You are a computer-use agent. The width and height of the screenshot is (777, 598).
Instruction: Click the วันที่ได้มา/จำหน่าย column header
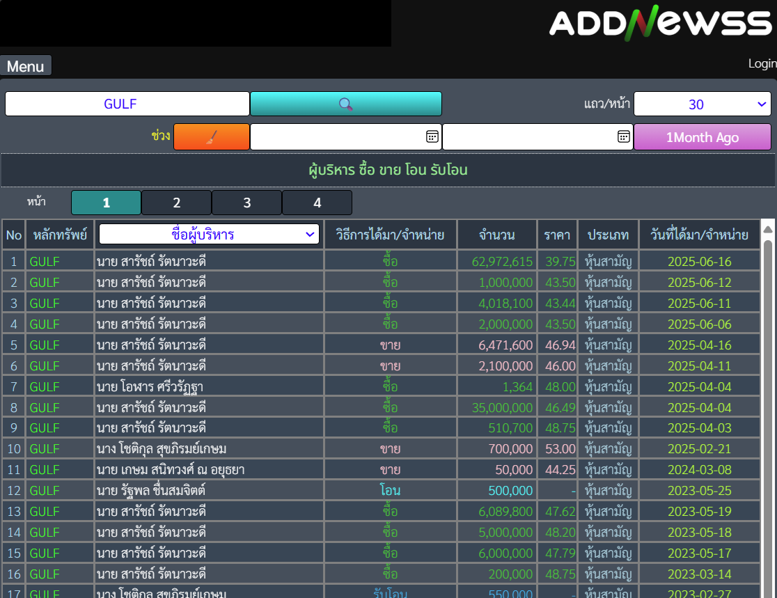(x=699, y=235)
